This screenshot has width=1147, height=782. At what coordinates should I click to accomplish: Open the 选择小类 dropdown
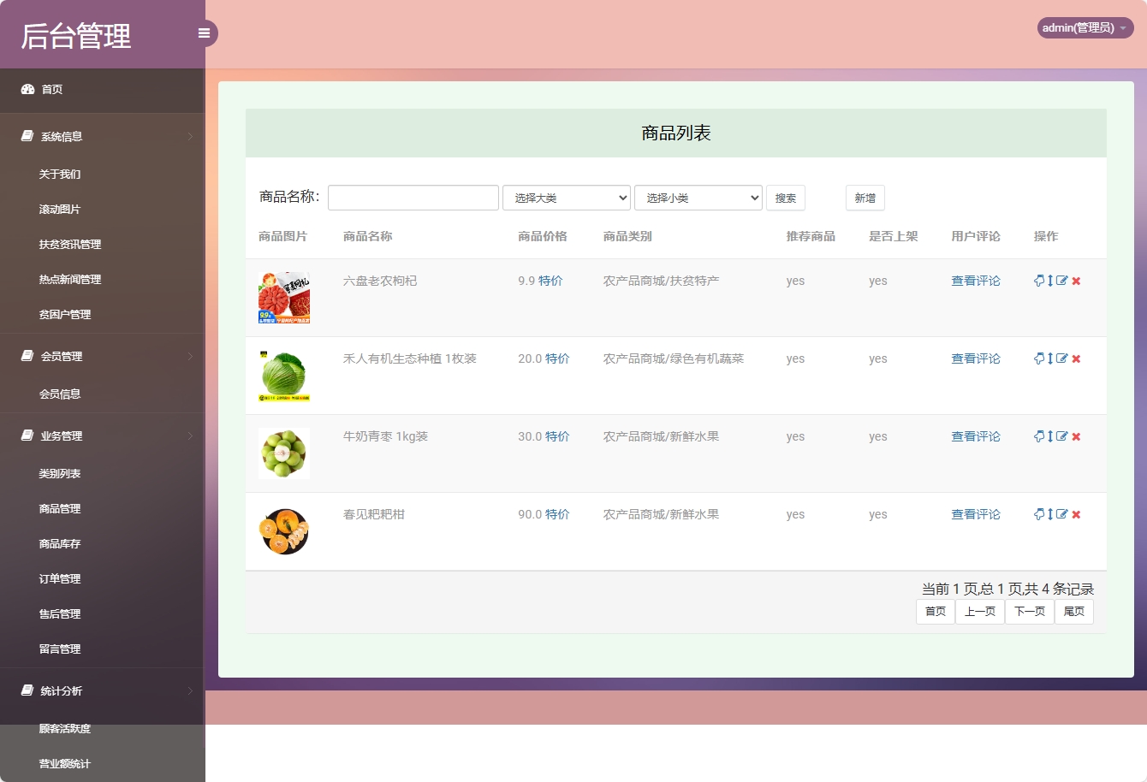click(698, 198)
